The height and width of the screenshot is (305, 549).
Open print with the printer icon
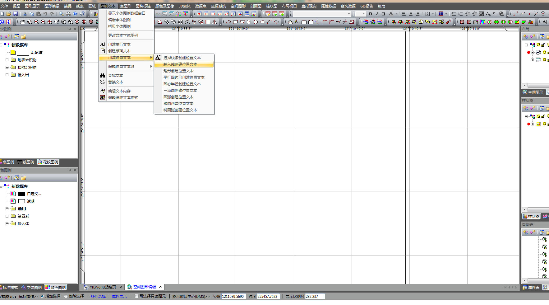(68, 14)
